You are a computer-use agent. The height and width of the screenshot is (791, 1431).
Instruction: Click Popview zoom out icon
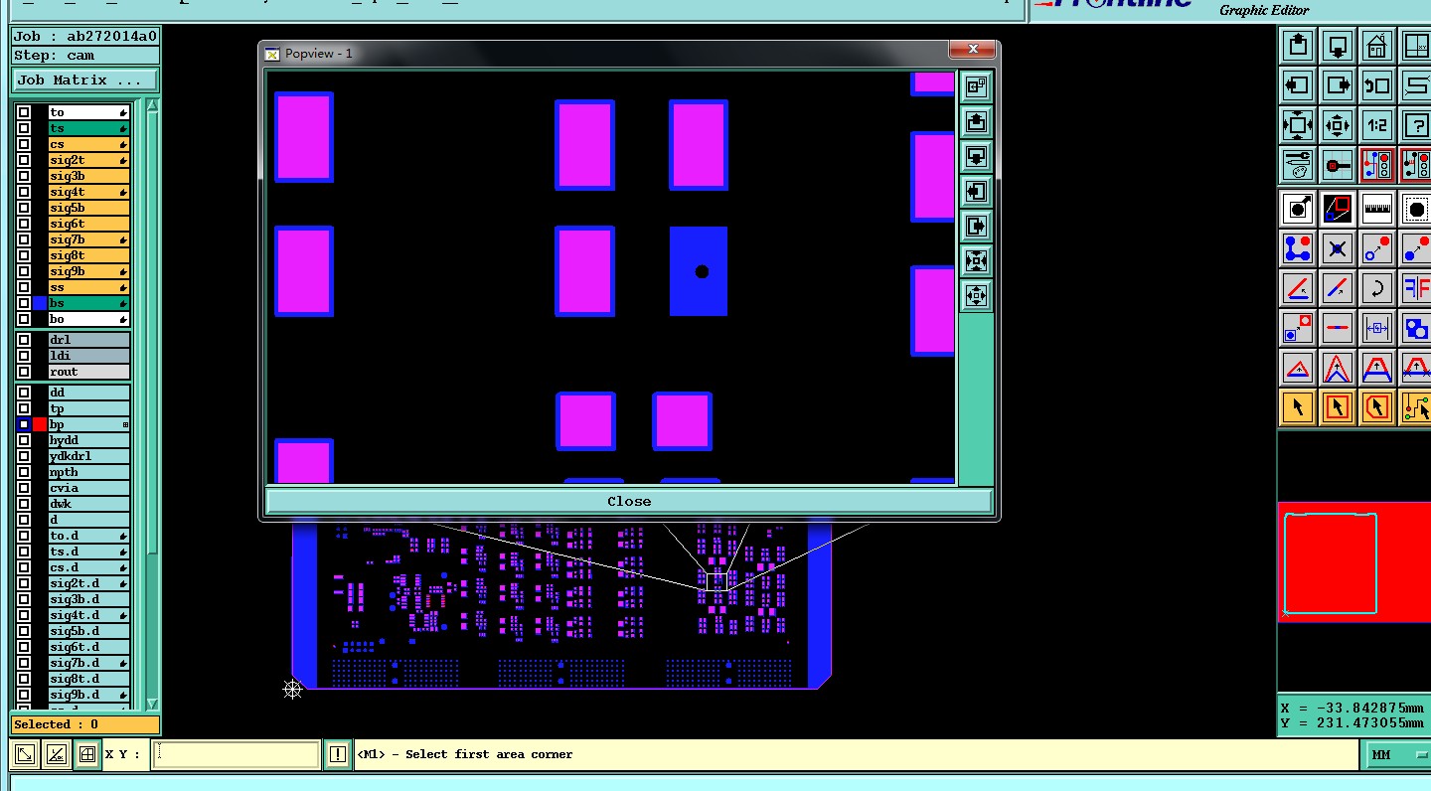tap(976, 296)
